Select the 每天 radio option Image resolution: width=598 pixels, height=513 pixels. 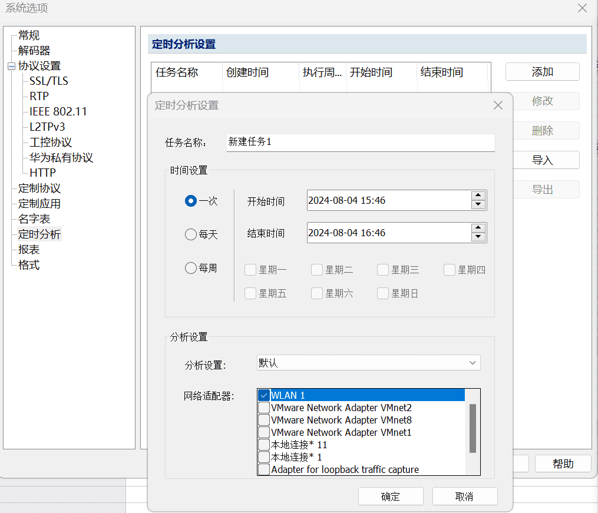(191, 234)
